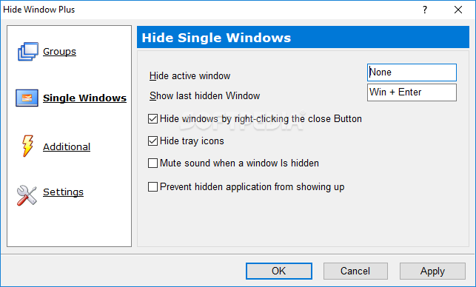Click the Hide Single Windows blue header
476x287 pixels.
pyautogui.click(x=303, y=37)
